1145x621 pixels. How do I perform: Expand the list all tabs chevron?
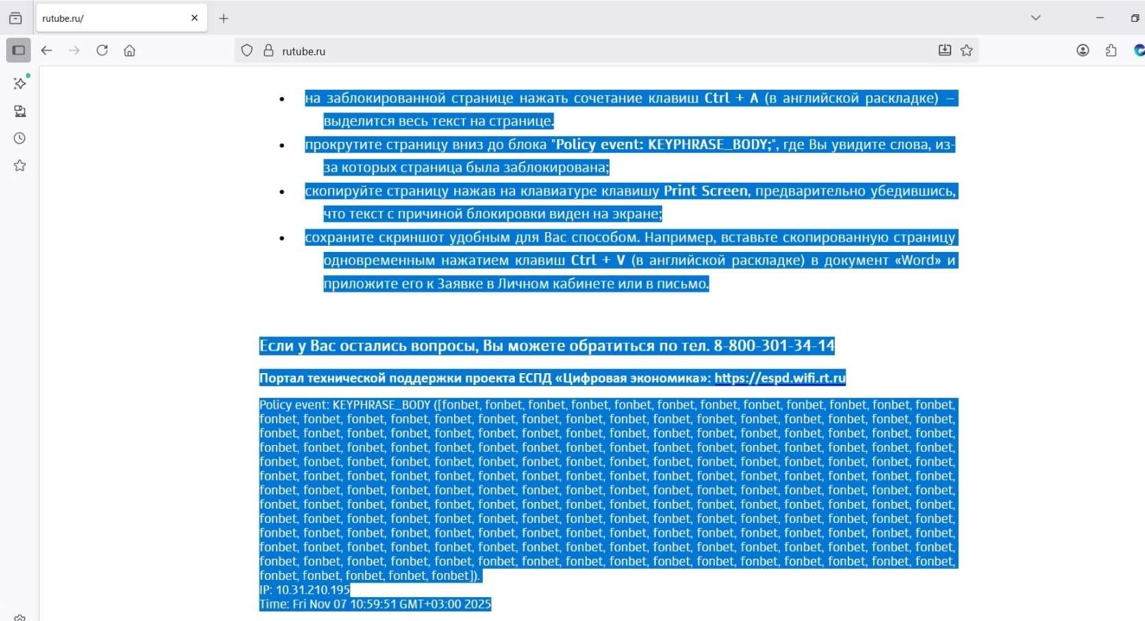1035,18
